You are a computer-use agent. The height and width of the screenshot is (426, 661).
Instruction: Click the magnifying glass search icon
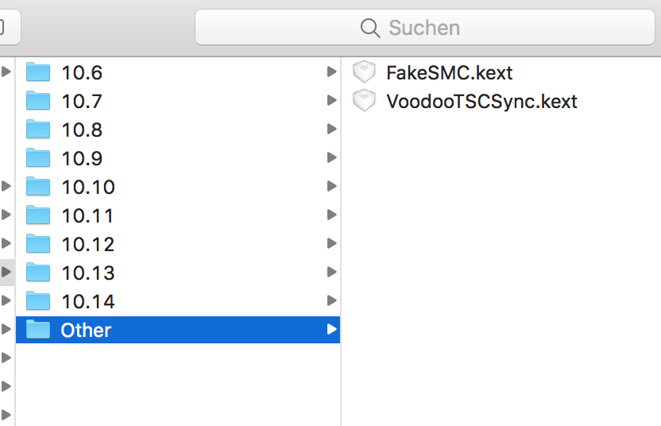[370, 29]
